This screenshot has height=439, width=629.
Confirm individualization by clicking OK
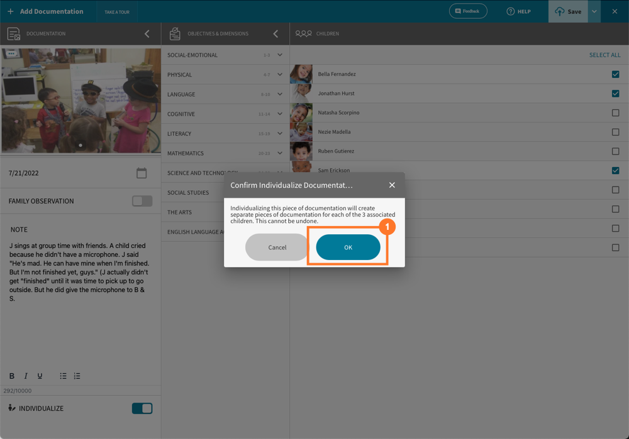click(x=347, y=247)
